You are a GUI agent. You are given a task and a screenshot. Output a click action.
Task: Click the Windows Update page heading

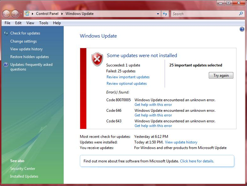pos(98,36)
